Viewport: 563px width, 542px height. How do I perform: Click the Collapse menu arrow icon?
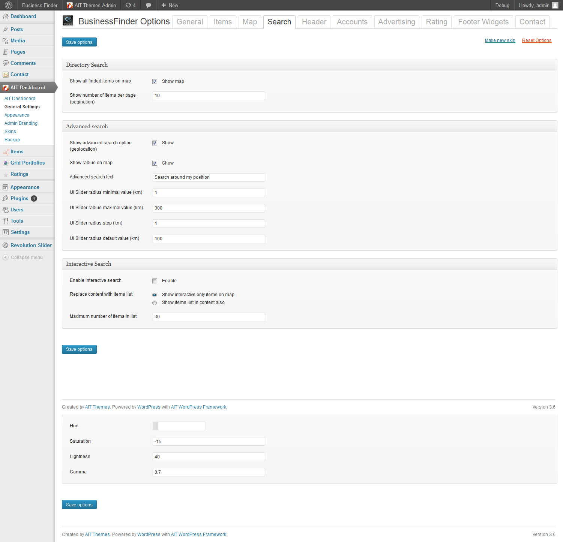click(x=5, y=258)
